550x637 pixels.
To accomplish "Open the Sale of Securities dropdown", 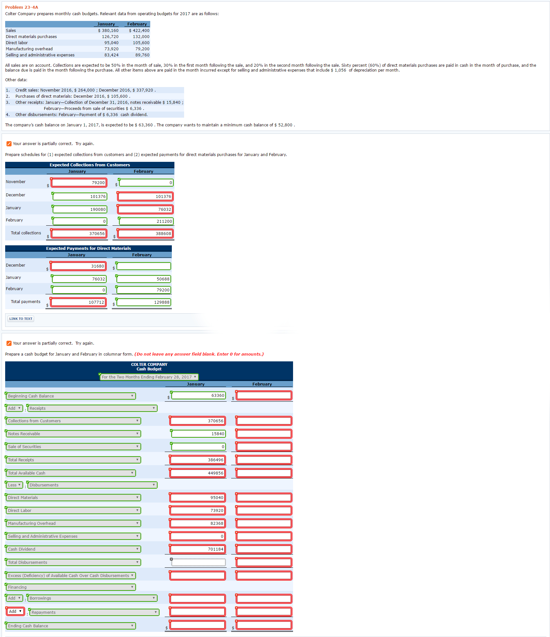I will coord(73,446).
